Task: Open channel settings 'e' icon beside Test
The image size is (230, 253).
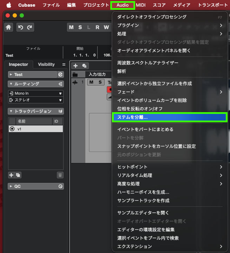Action: [x=60, y=75]
